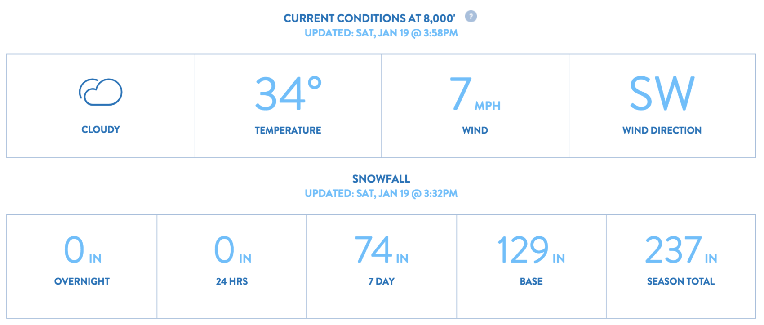The image size is (764, 325).
Task: Click the 34° temperature reading
Action: (x=288, y=93)
